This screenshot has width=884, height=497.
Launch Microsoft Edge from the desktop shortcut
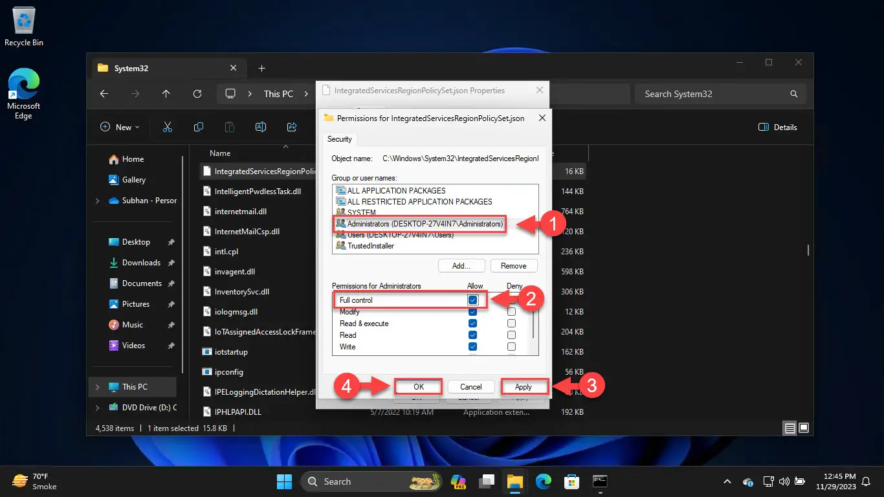click(24, 94)
